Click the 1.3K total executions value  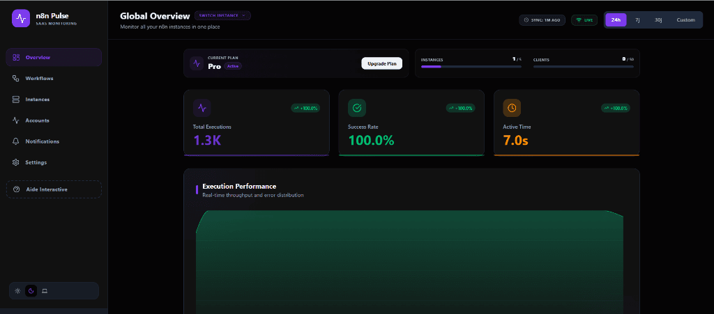(207, 141)
